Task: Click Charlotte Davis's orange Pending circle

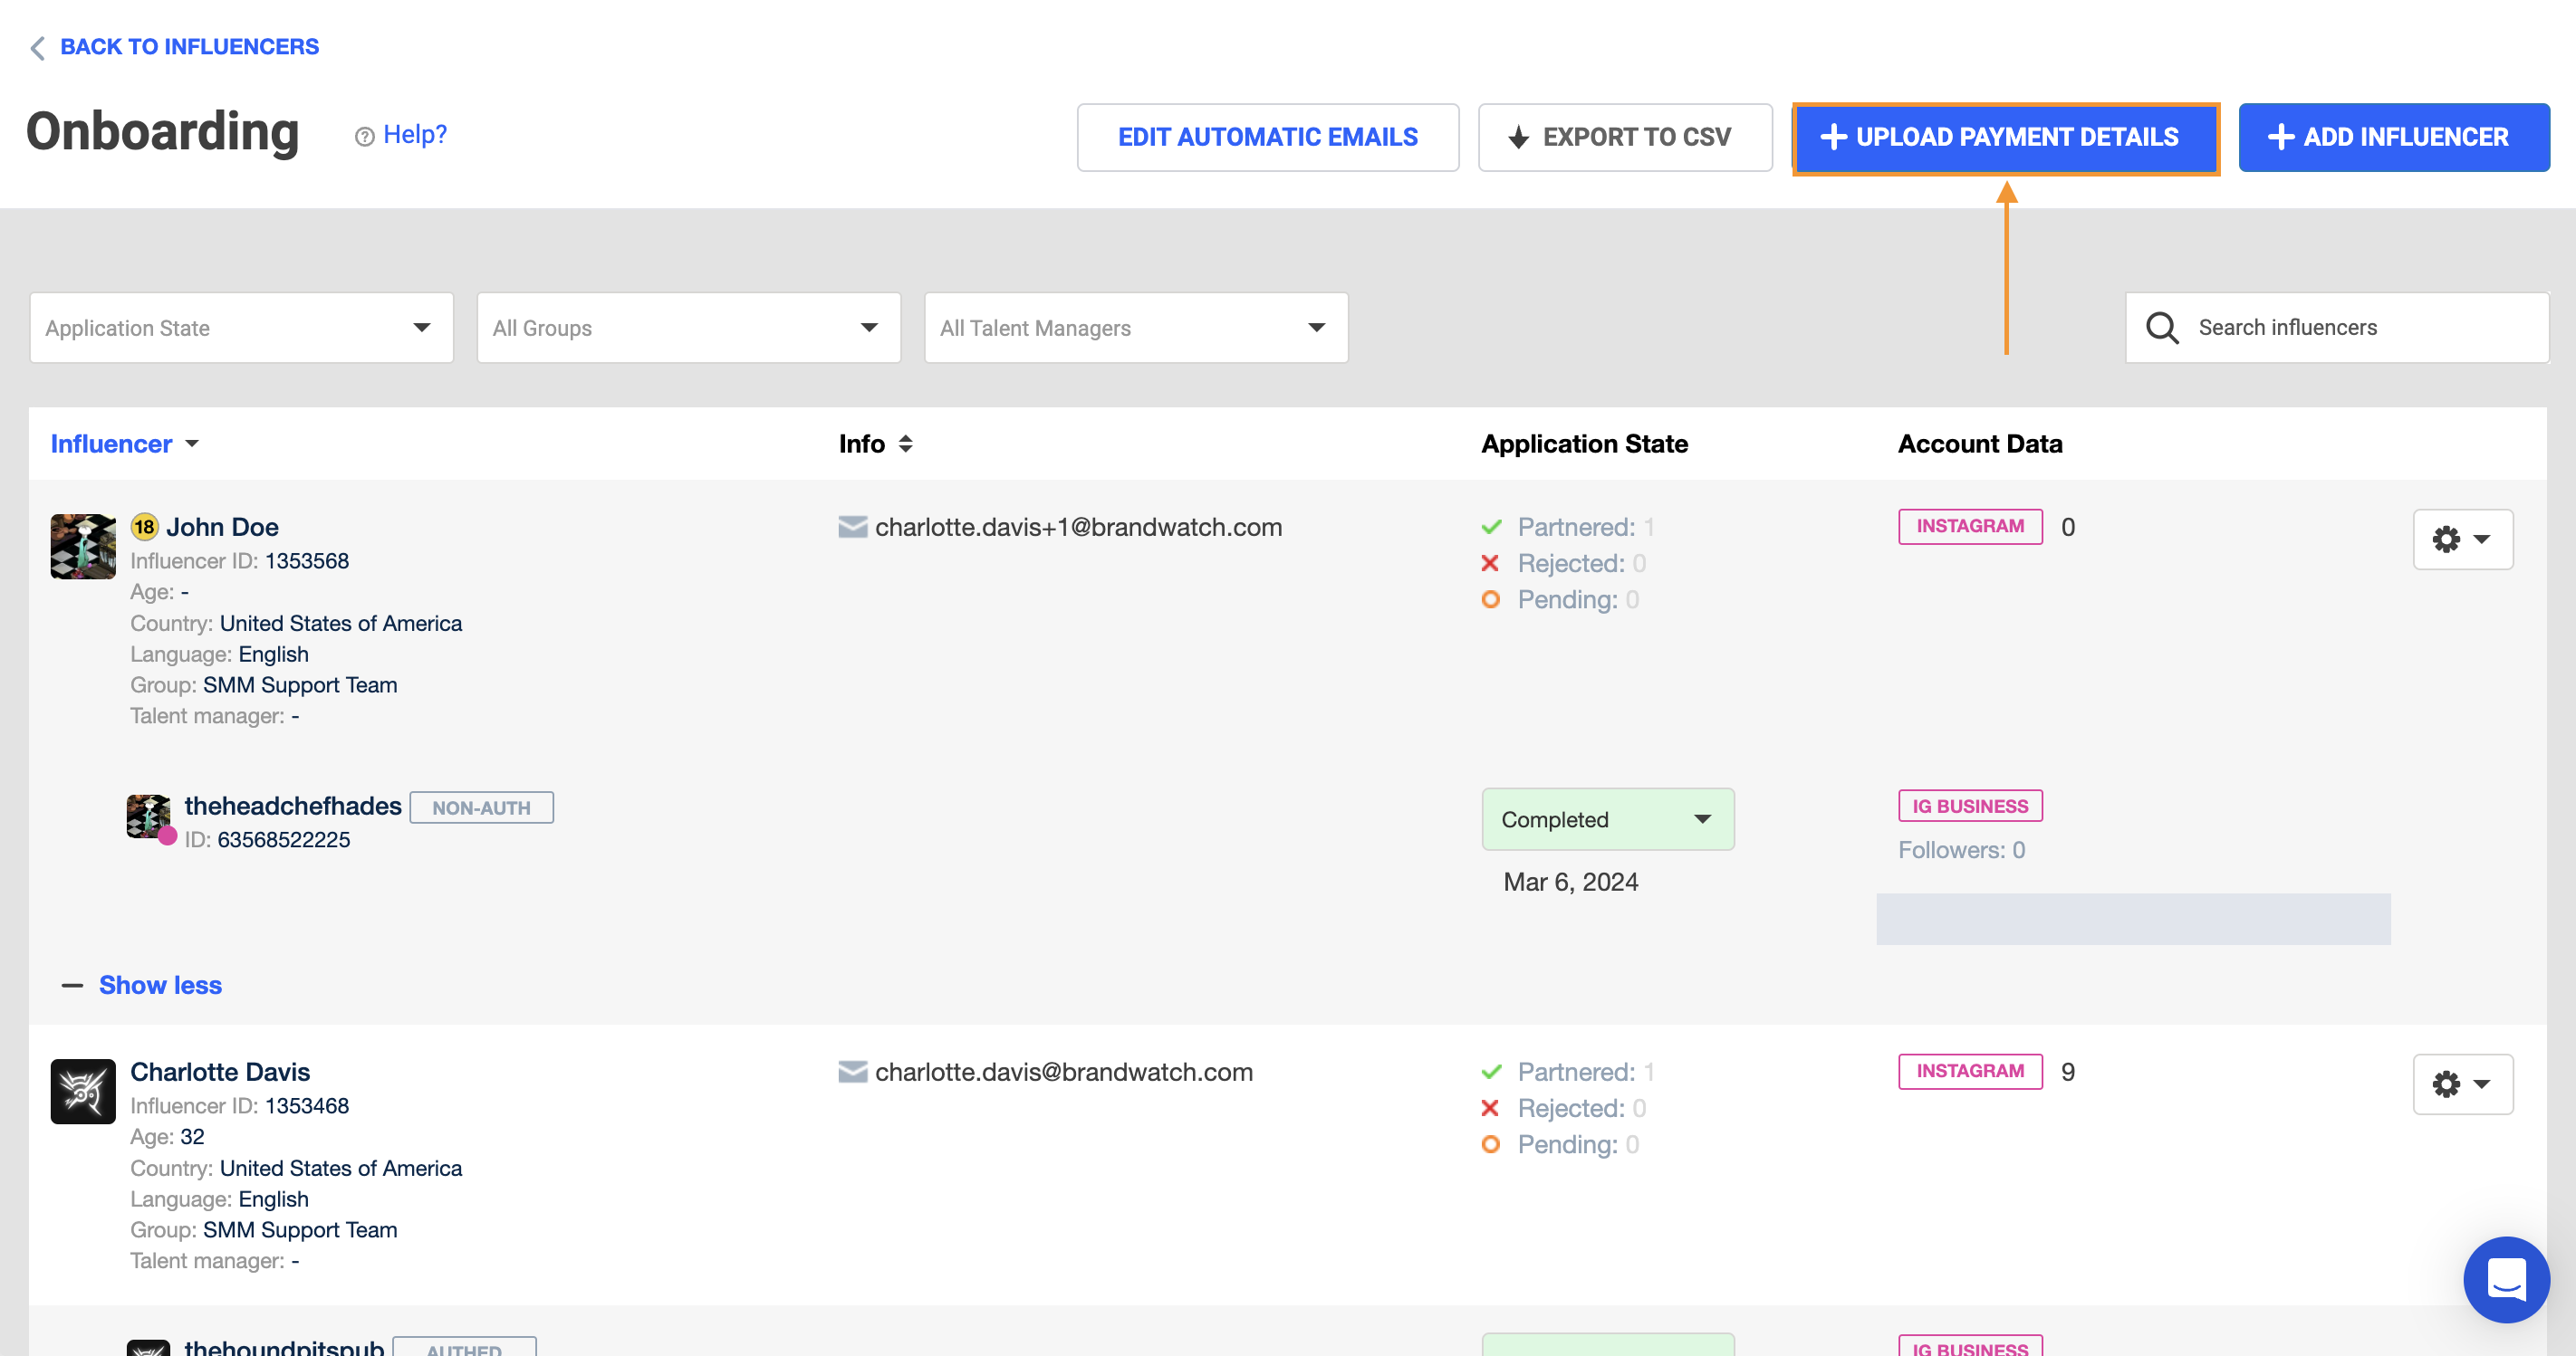Action: tap(1490, 1144)
